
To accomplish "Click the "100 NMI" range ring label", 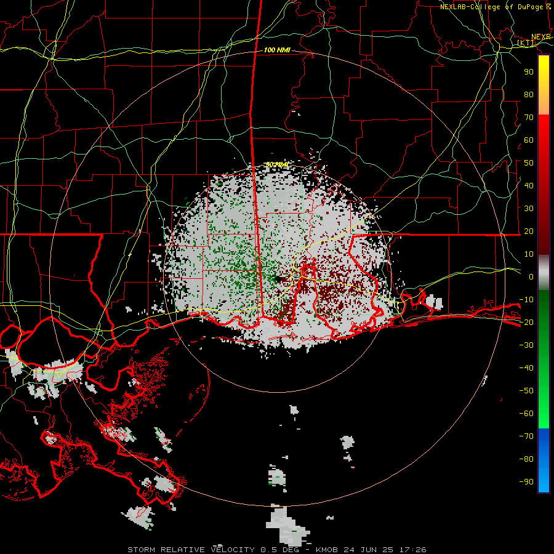I will pos(277,50).
